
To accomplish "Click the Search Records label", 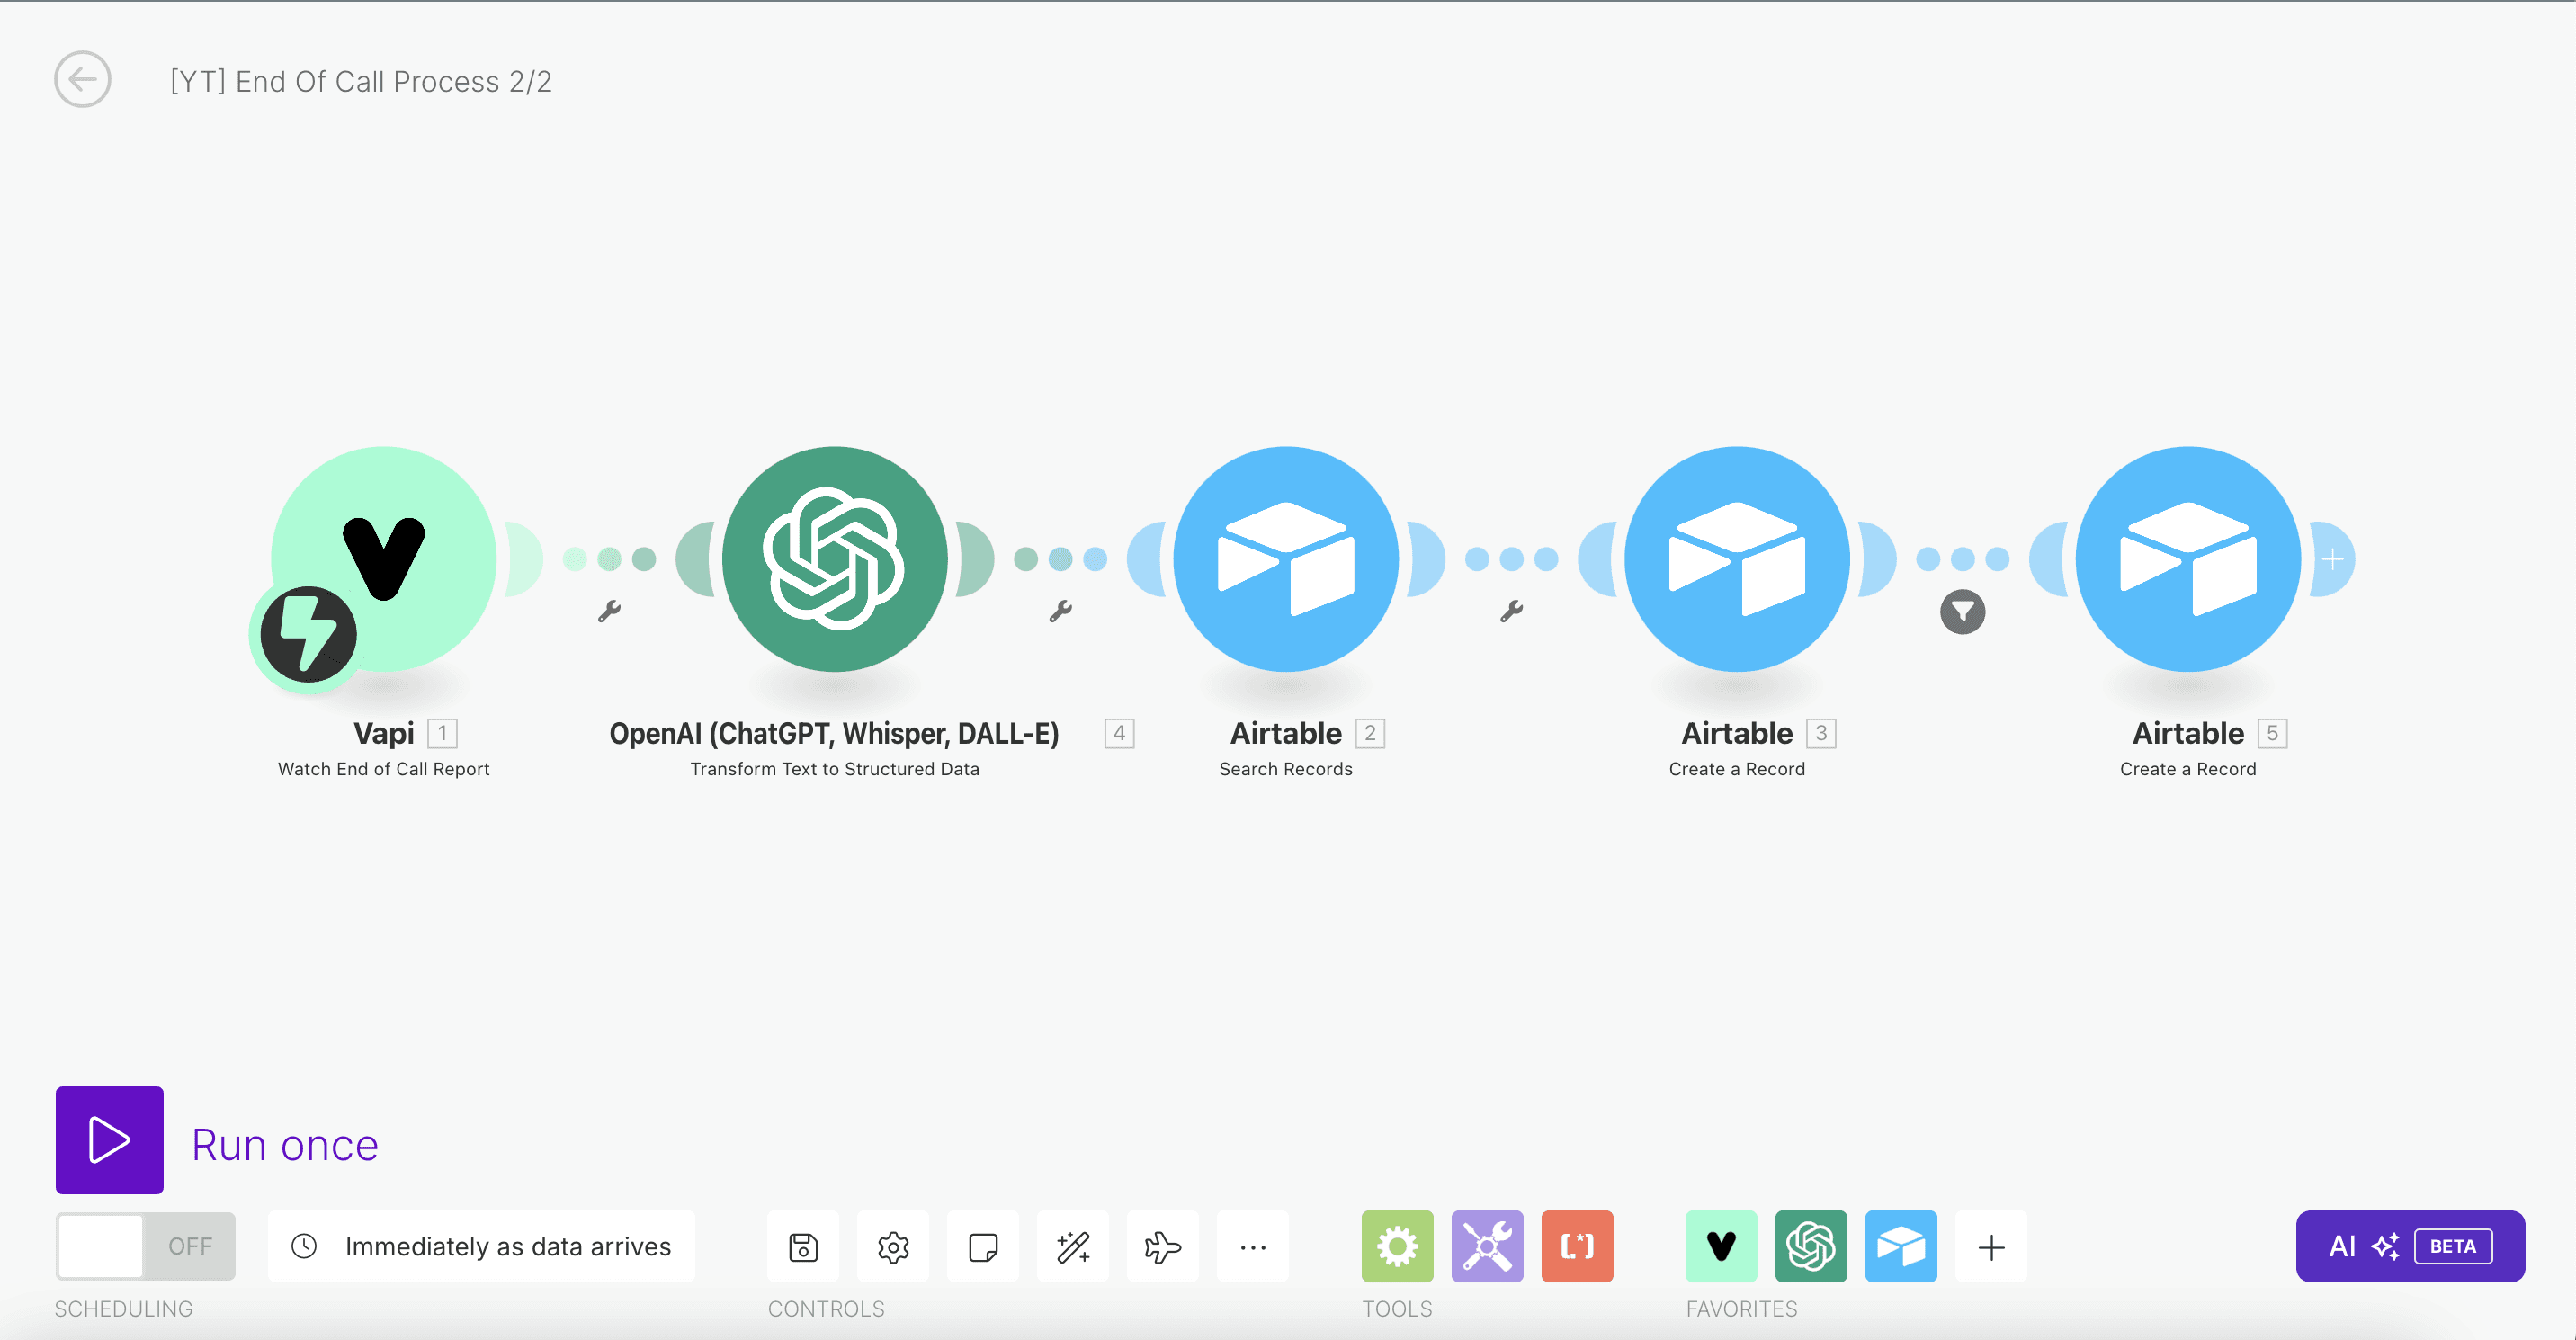I will (x=1286, y=769).
